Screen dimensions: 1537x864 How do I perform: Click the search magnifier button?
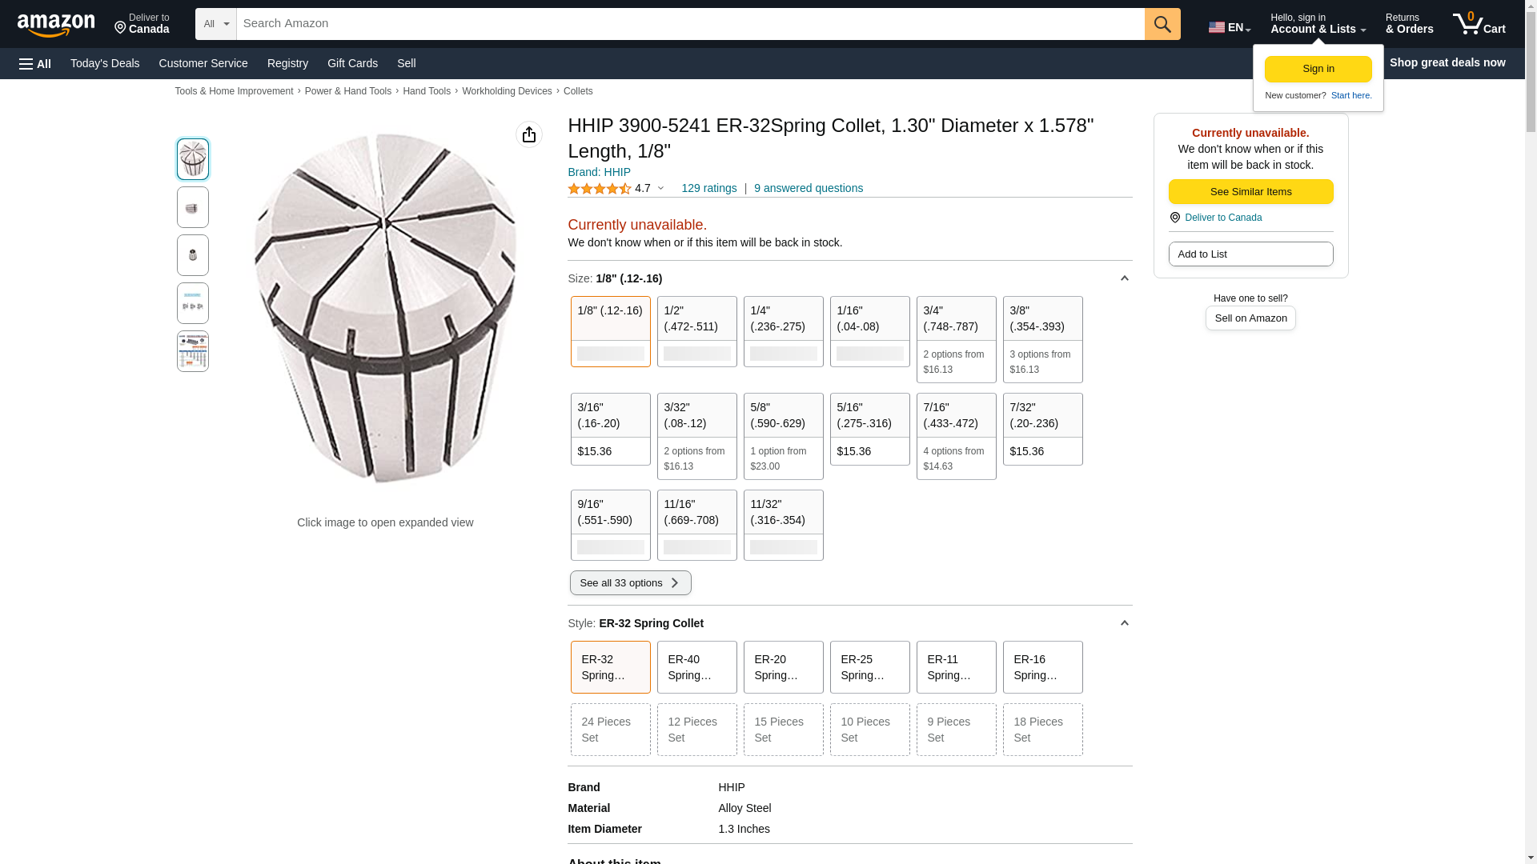1162,24
